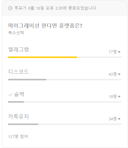
Task: Click the 77명 vote count for 텔레그램
Action: tap(113, 52)
